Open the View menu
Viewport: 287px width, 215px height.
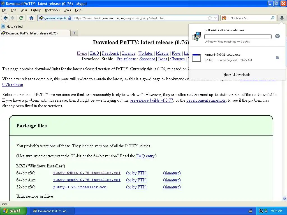(24, 10)
